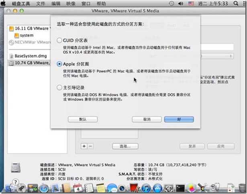Open App Store icon in dock

click(x=157, y=188)
